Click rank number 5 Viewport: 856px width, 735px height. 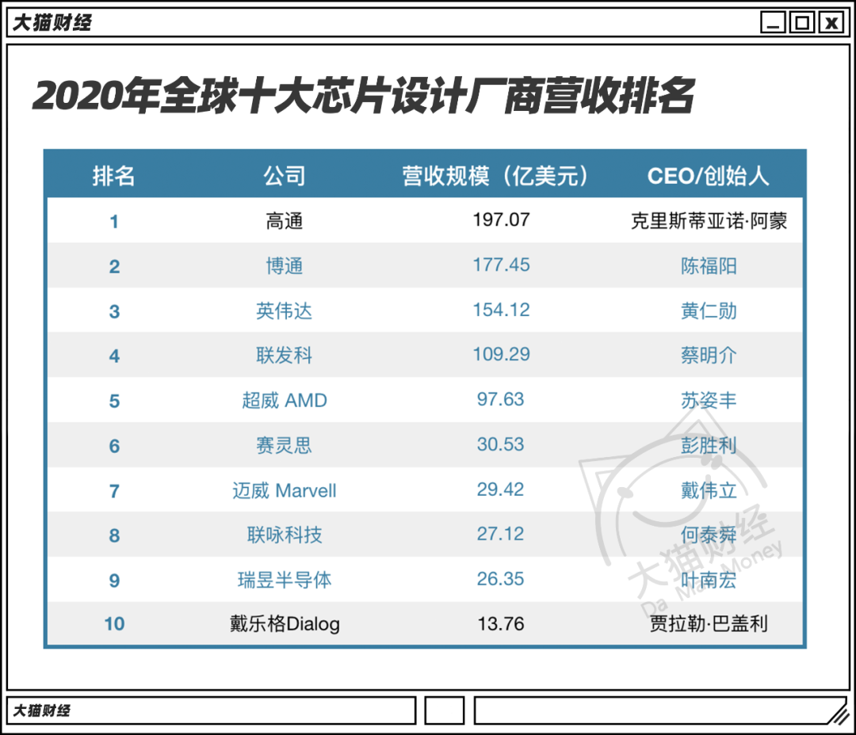[x=114, y=401]
